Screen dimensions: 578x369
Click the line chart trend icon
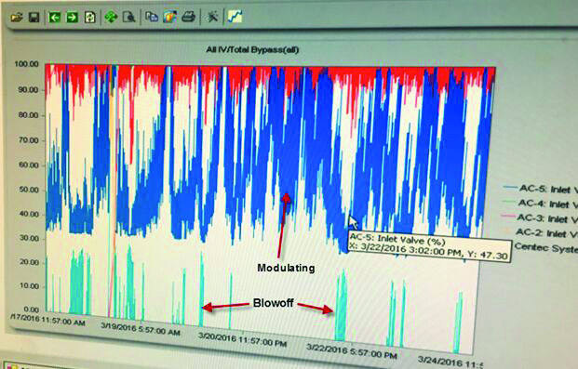pos(235,16)
